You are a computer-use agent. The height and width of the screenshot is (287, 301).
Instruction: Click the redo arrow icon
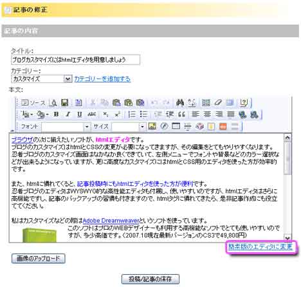(166, 103)
